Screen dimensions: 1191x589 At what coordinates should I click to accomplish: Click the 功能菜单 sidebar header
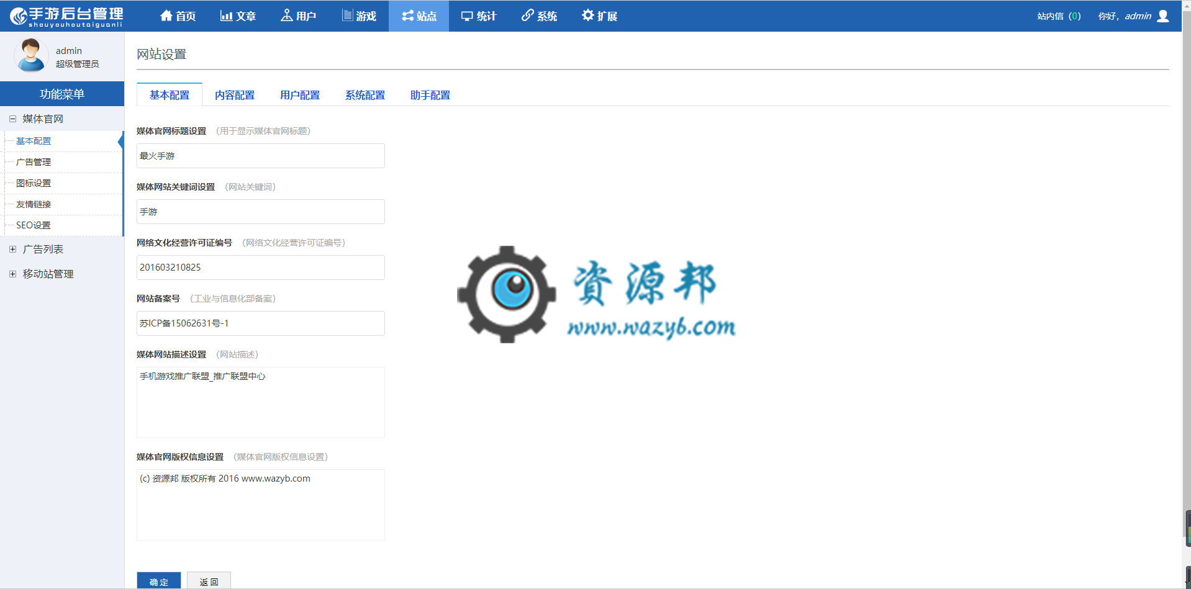coord(62,94)
